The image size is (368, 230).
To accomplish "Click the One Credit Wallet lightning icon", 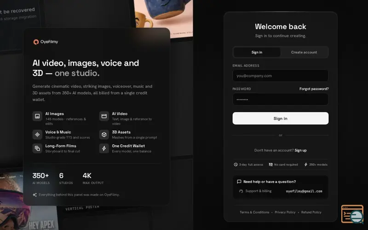I will click(104, 148).
